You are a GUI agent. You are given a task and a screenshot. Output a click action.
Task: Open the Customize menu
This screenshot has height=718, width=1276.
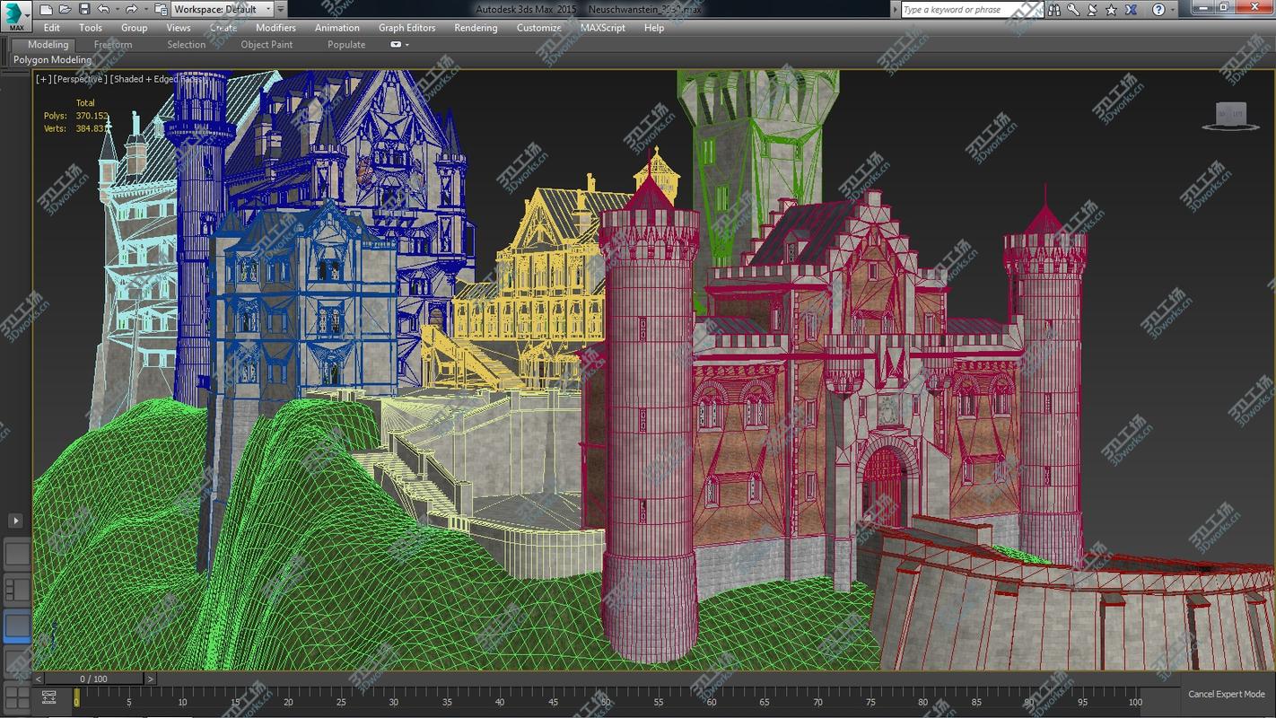coord(539,28)
